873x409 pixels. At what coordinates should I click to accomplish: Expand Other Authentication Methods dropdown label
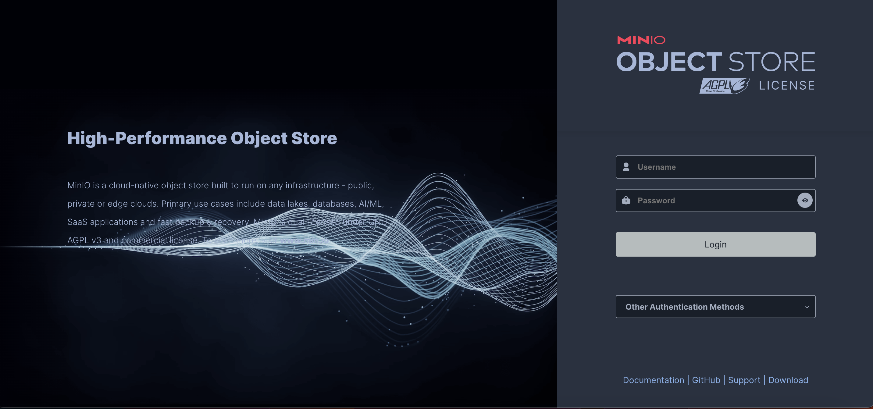(684, 307)
